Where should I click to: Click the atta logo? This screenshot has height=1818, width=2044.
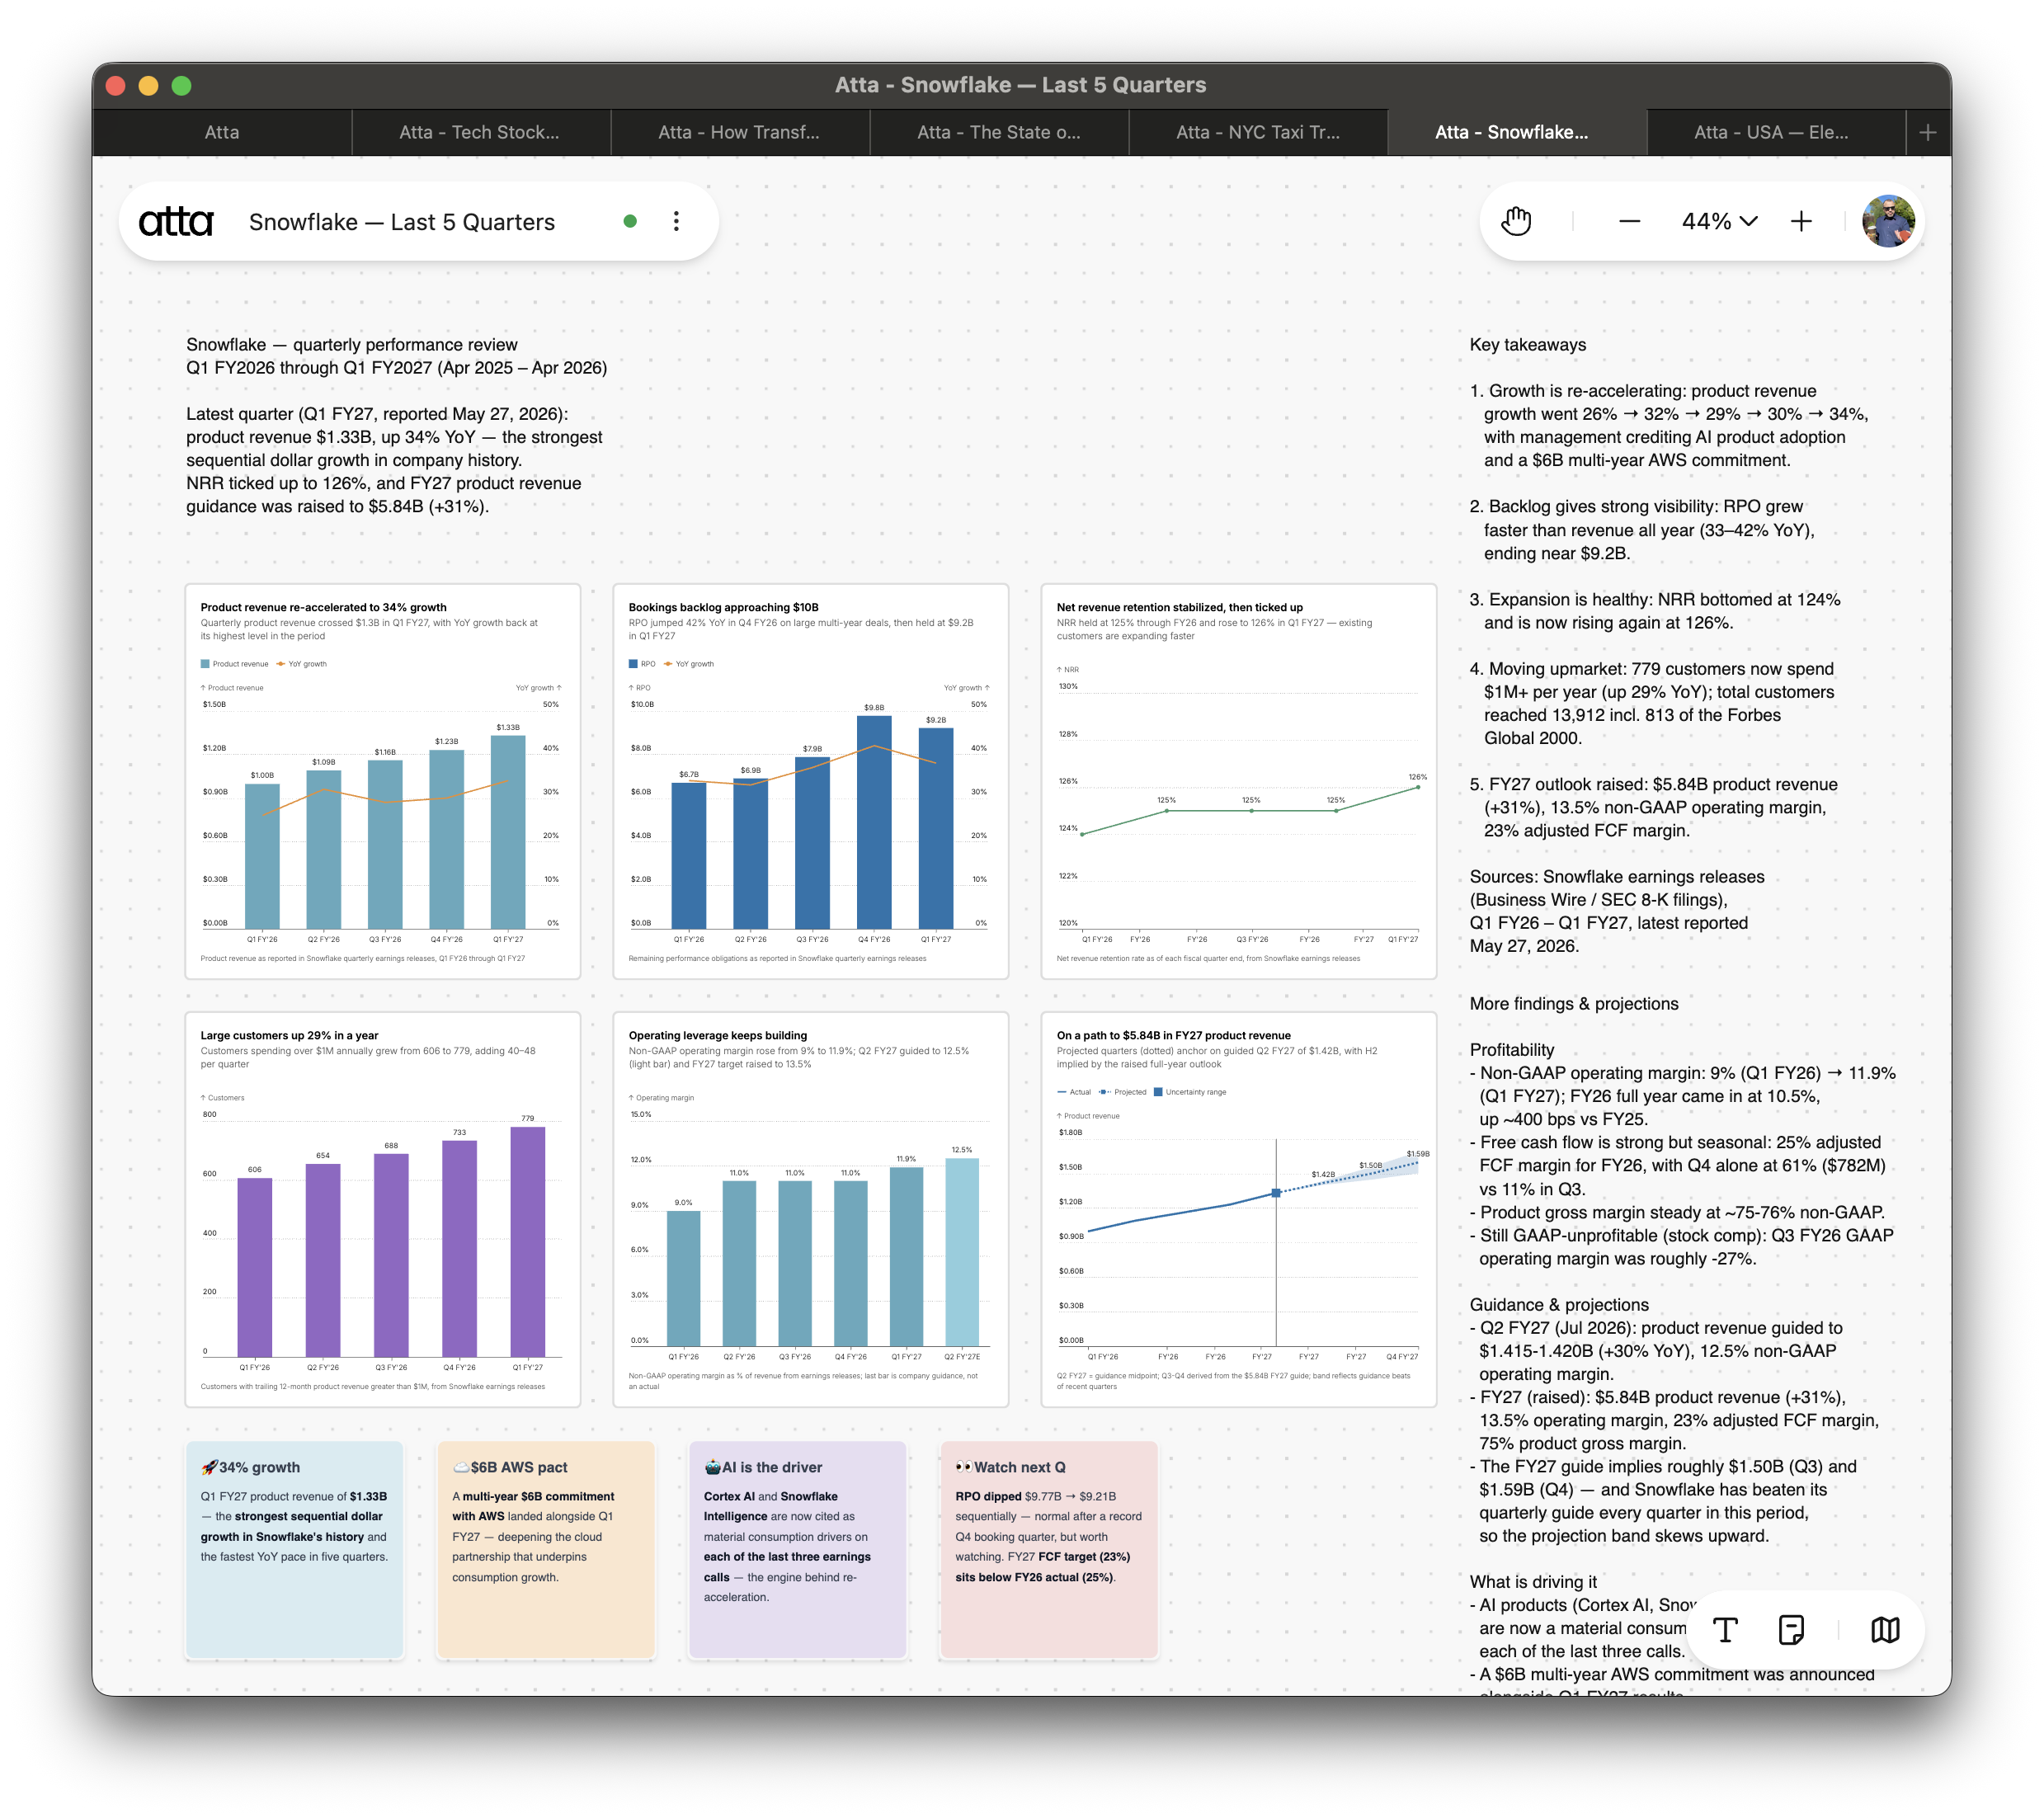(176, 221)
